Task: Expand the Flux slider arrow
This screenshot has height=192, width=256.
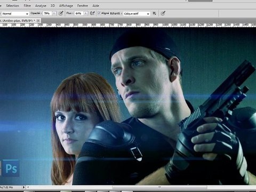Action: (x=86, y=13)
